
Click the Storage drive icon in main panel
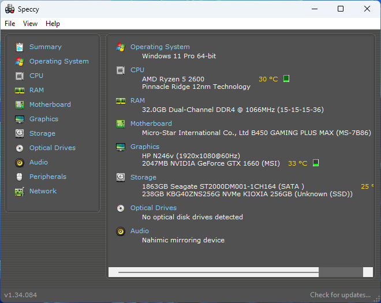[x=121, y=177]
